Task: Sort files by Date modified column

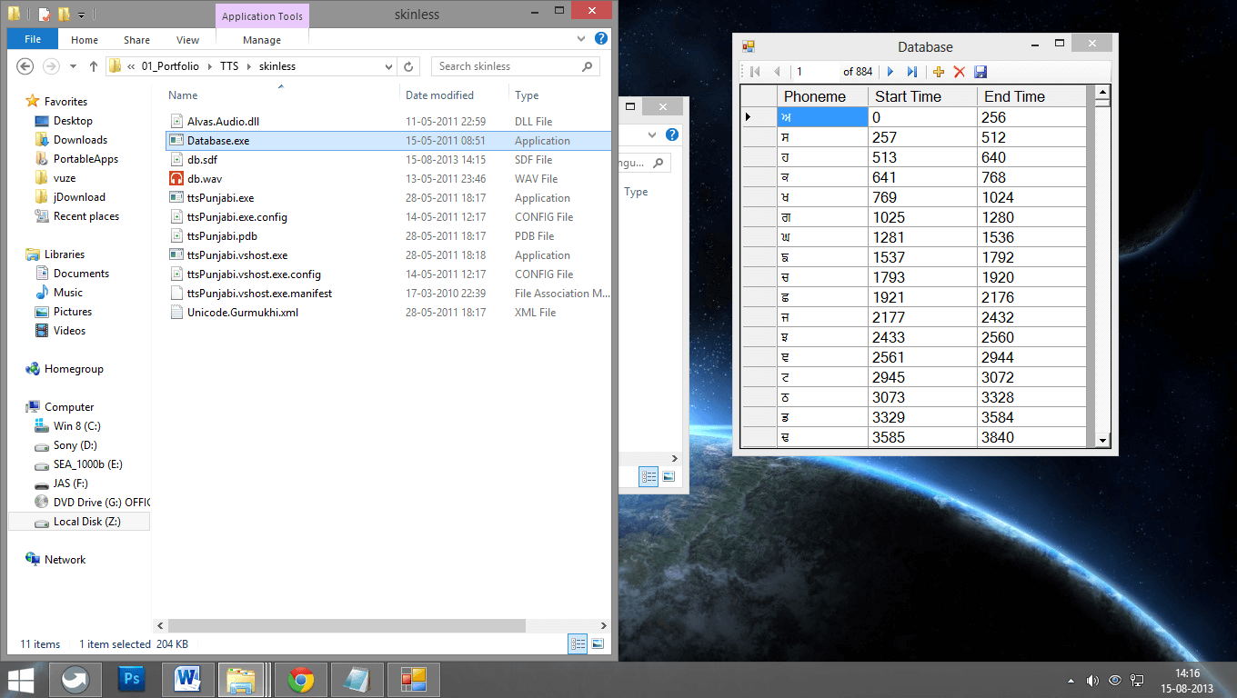Action: [439, 95]
